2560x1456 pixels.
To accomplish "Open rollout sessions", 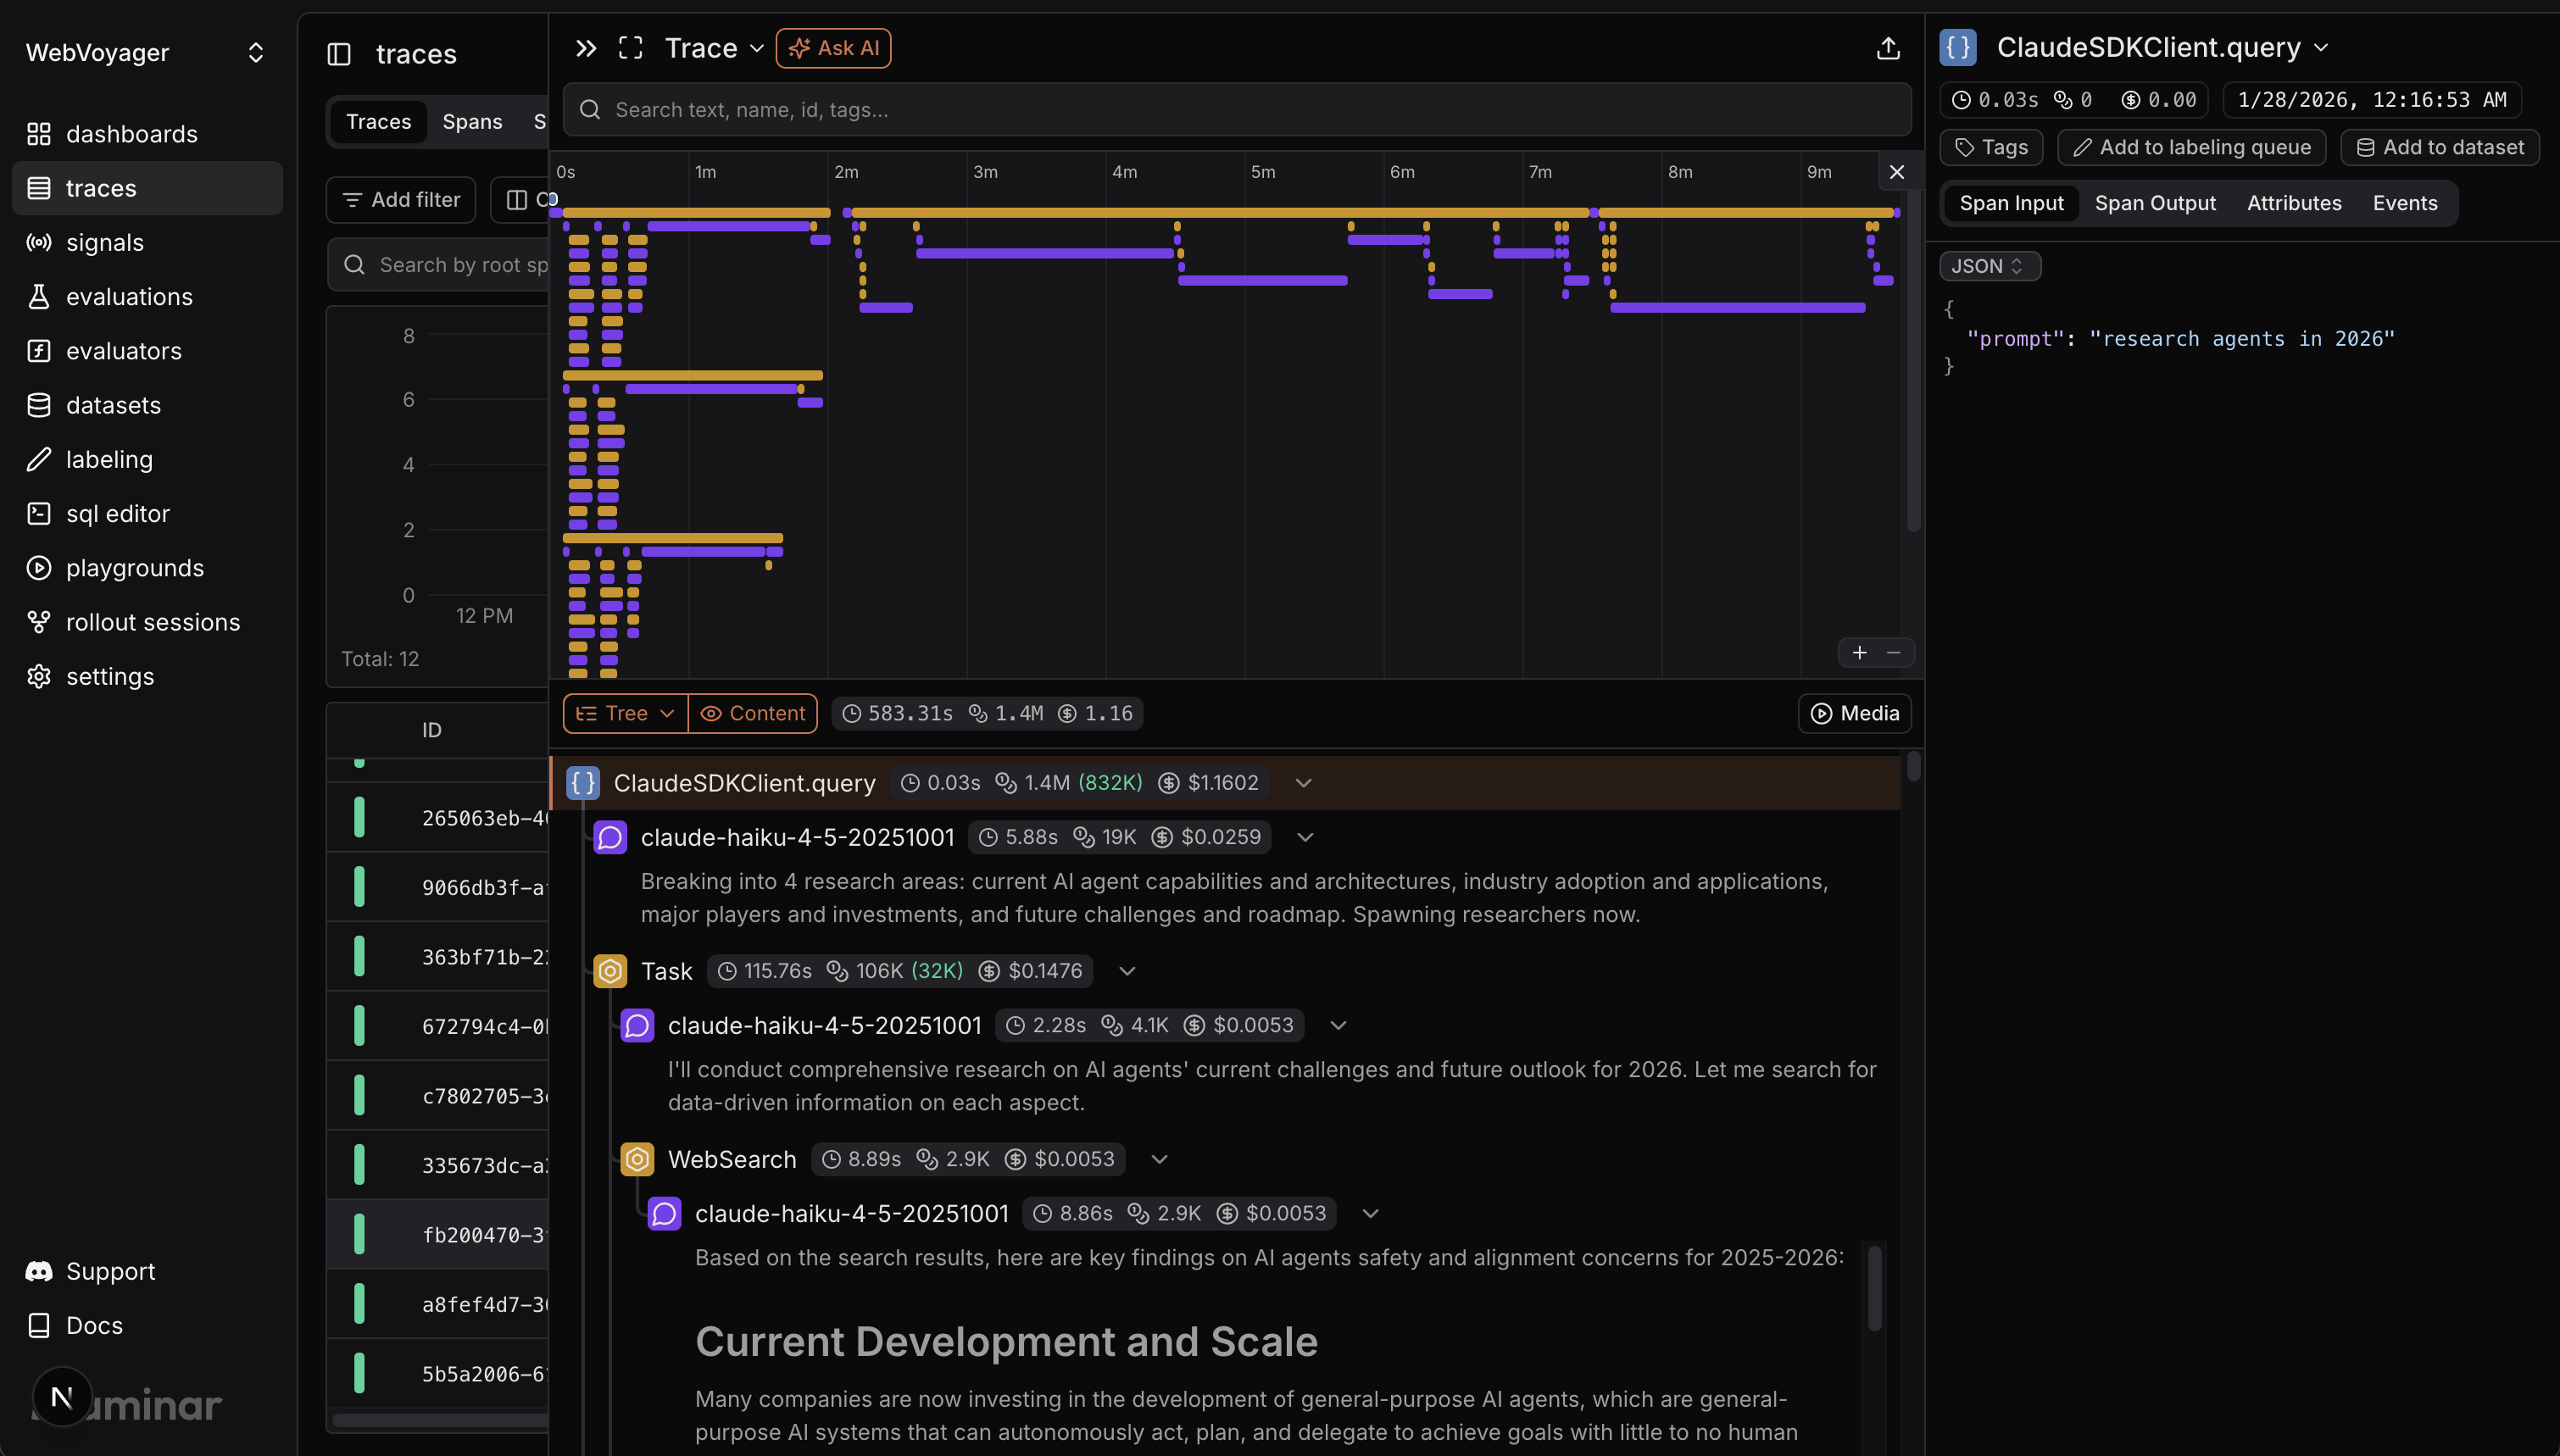I will 153,621.
